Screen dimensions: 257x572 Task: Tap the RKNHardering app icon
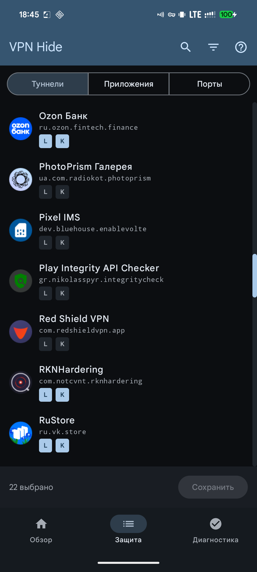[x=21, y=382]
